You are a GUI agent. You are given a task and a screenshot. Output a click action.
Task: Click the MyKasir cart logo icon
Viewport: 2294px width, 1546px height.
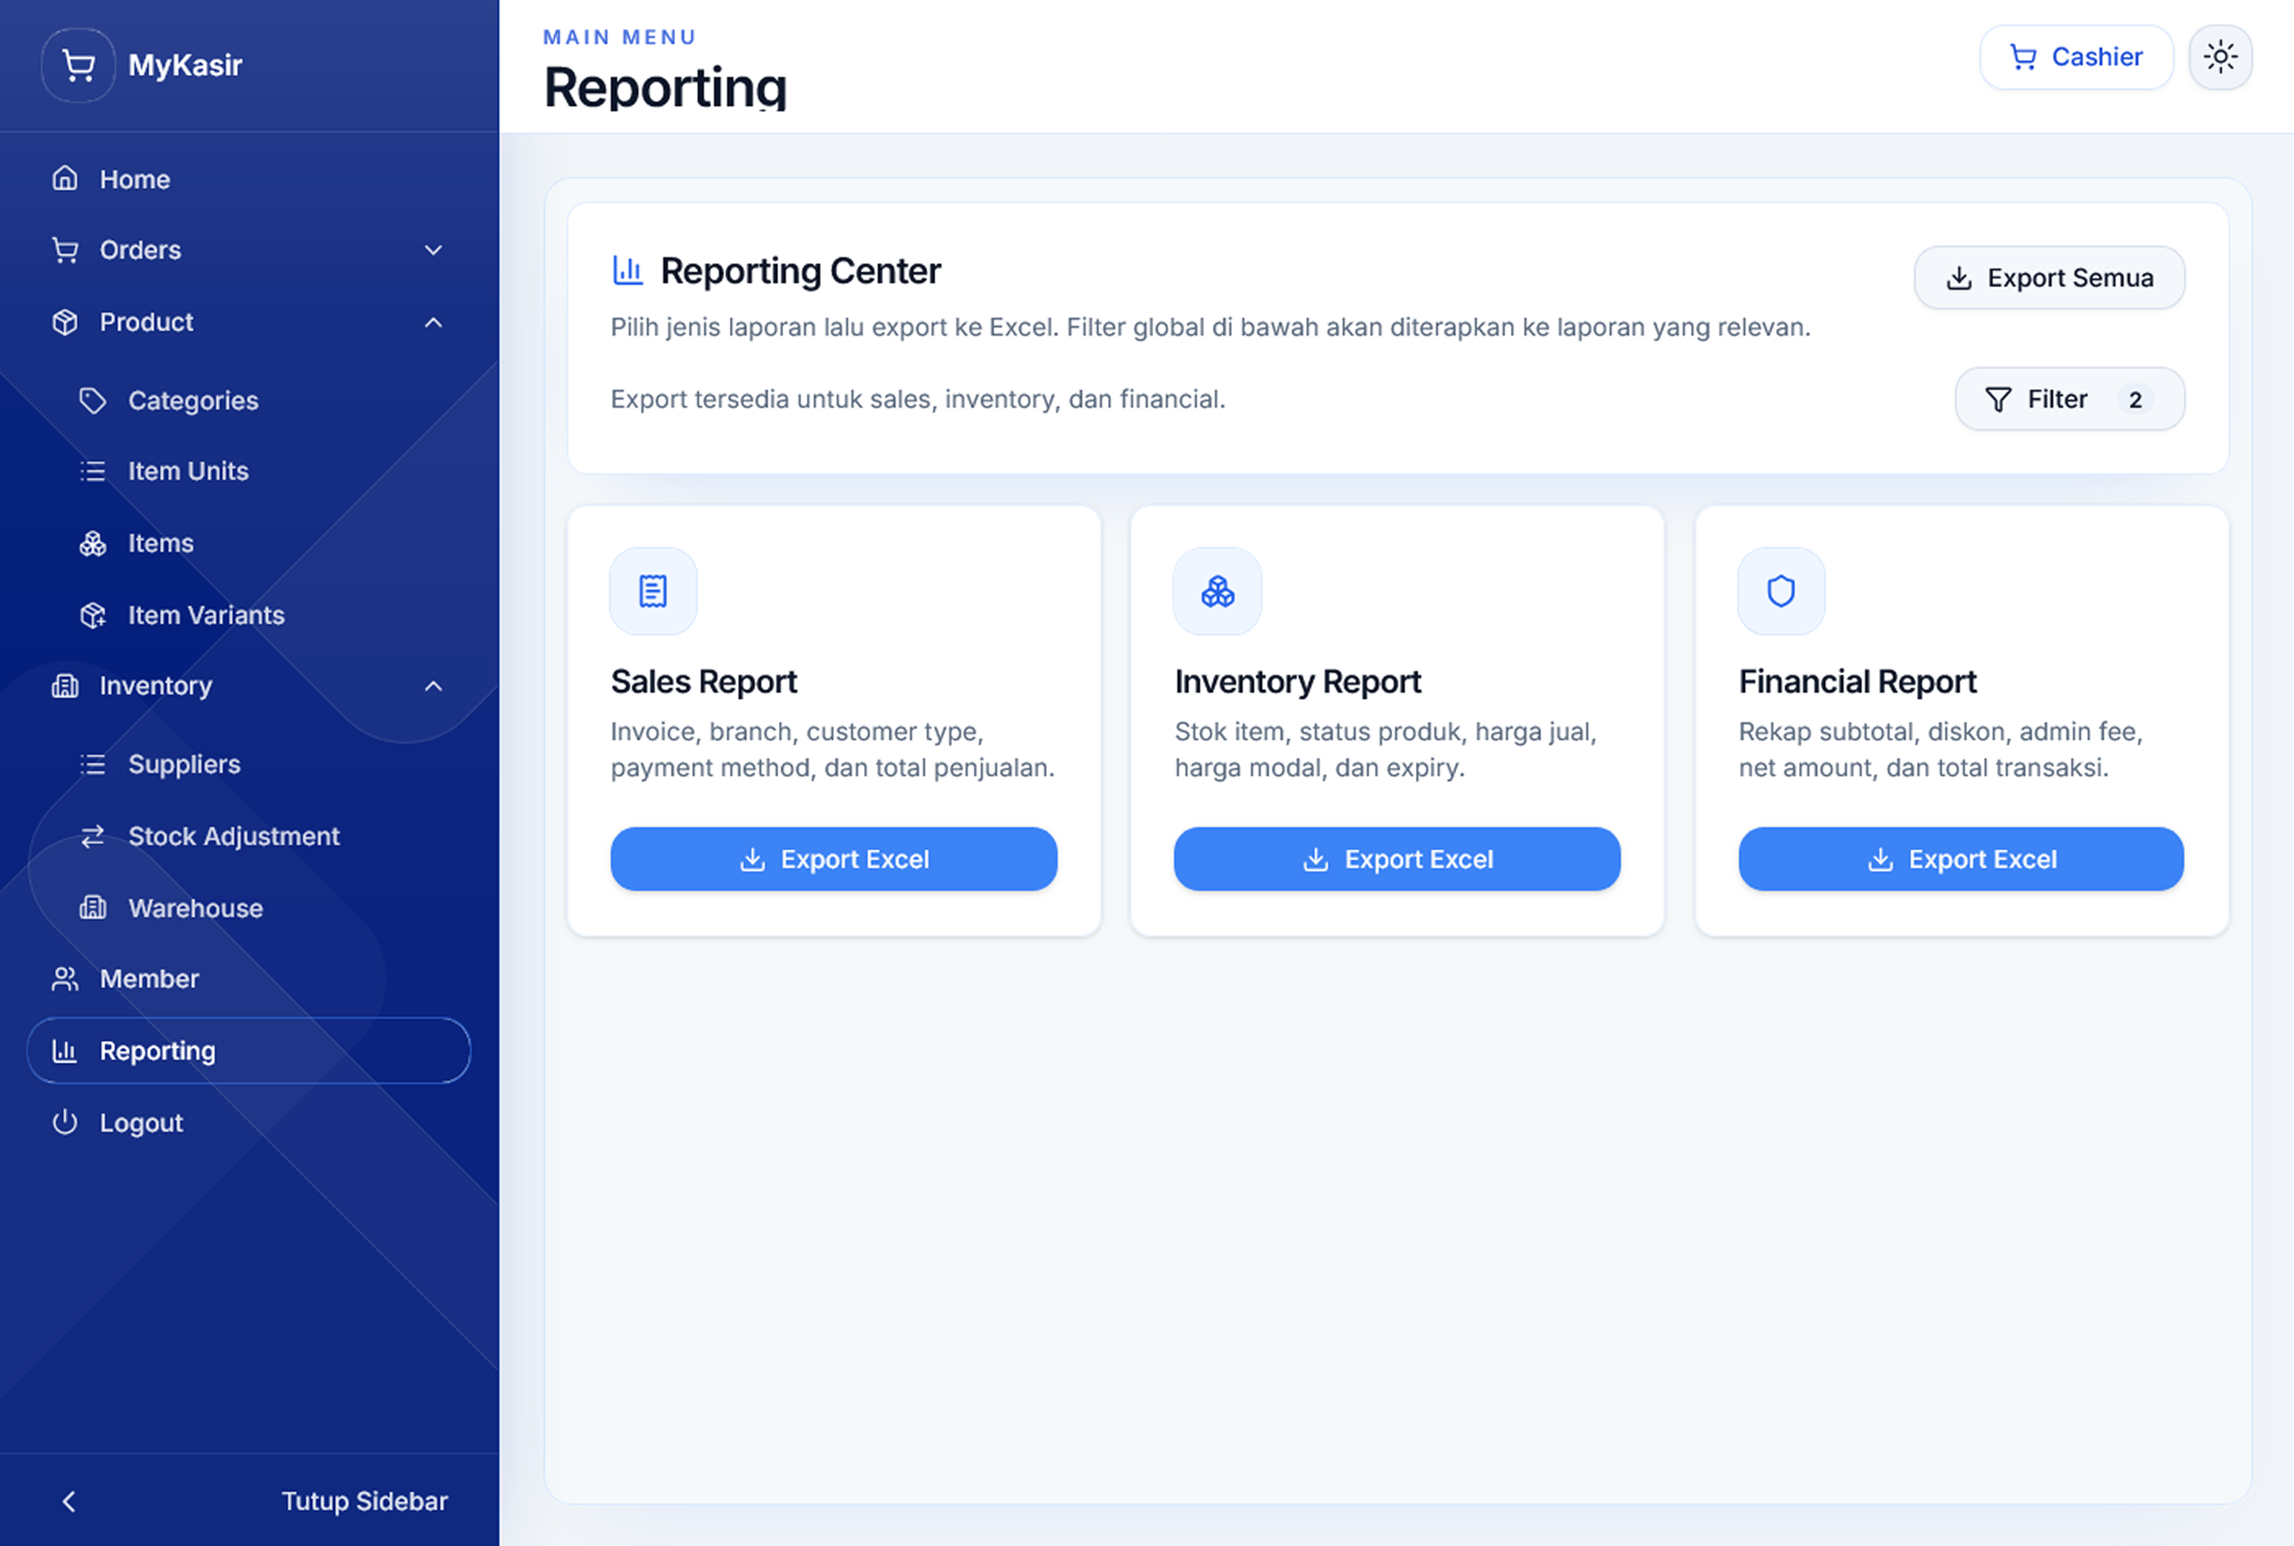(78, 65)
